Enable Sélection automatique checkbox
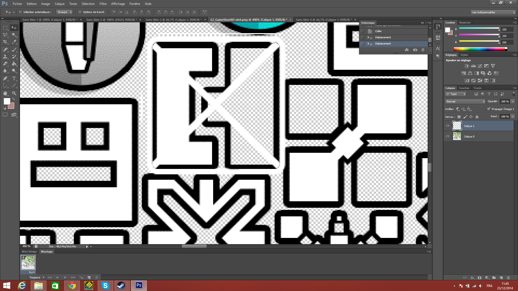This screenshot has width=518, height=291. 20,12
